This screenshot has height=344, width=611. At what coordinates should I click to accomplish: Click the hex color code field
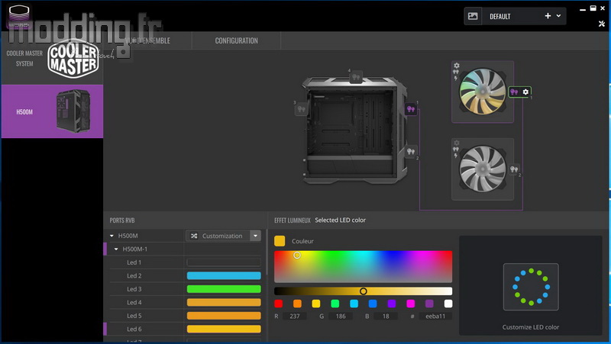(435, 316)
